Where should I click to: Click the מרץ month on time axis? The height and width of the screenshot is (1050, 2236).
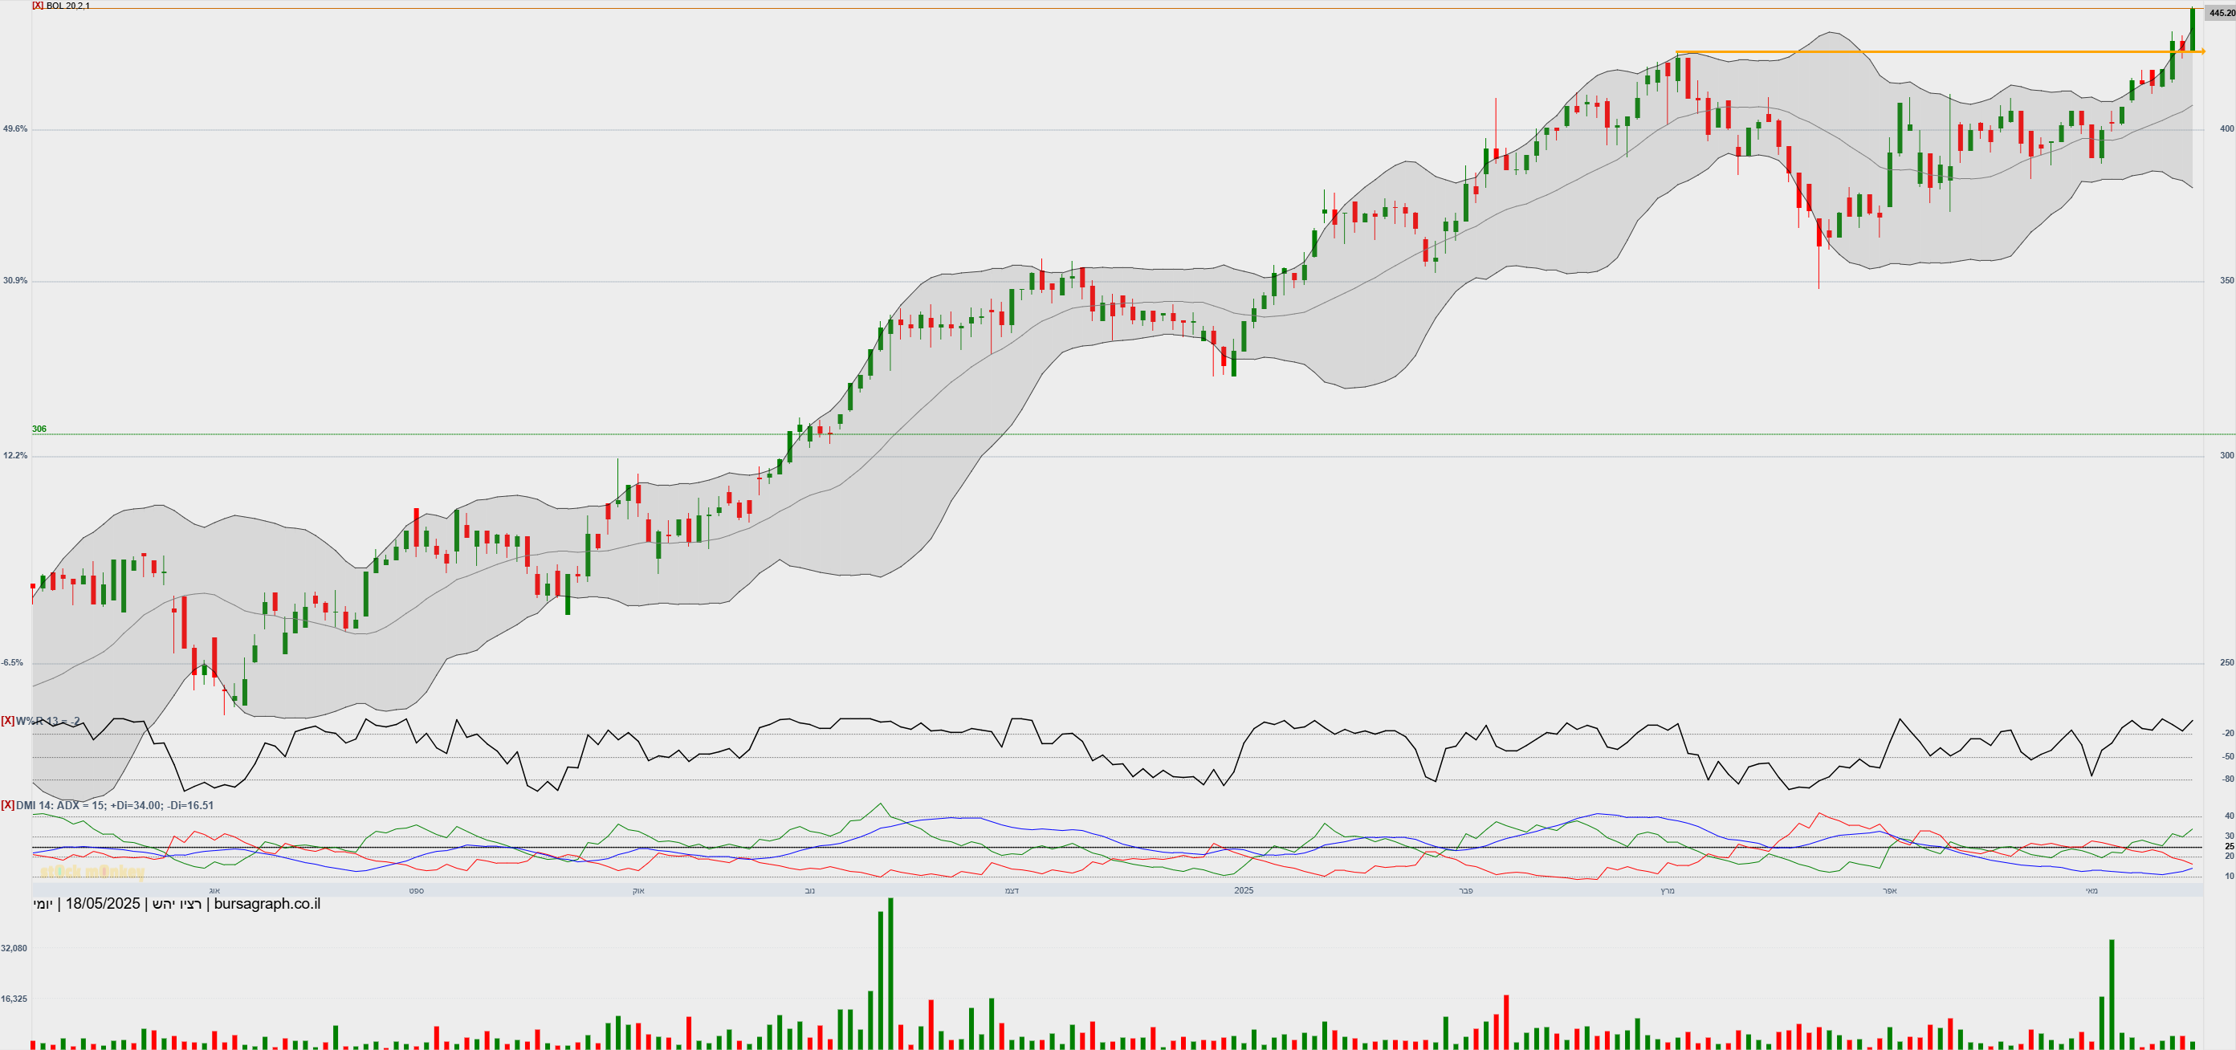click(1667, 890)
